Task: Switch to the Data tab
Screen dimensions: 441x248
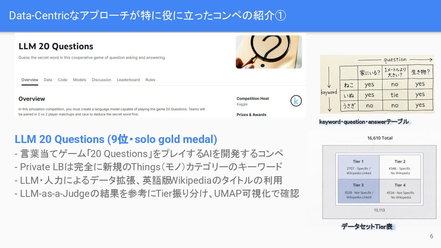Action: tap(48, 80)
